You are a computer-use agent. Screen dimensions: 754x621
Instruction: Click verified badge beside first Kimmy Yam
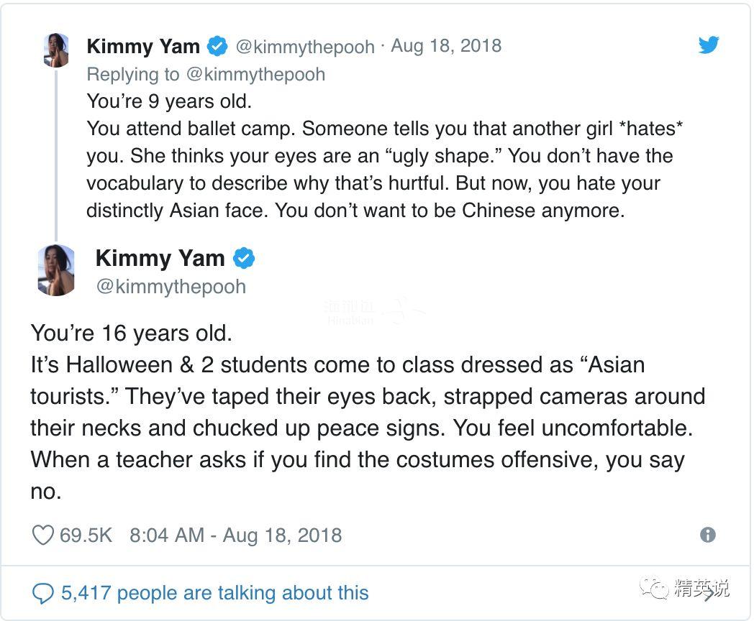217,46
